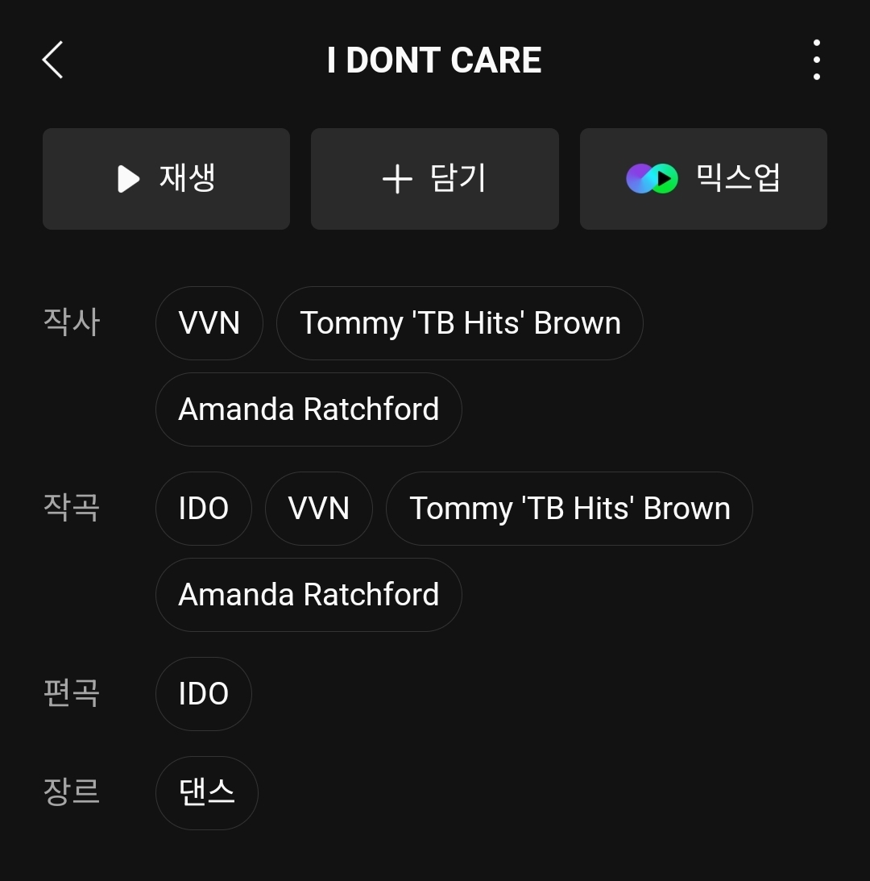
Task: Tap VVN chip in 작곡 row
Action: coord(319,509)
